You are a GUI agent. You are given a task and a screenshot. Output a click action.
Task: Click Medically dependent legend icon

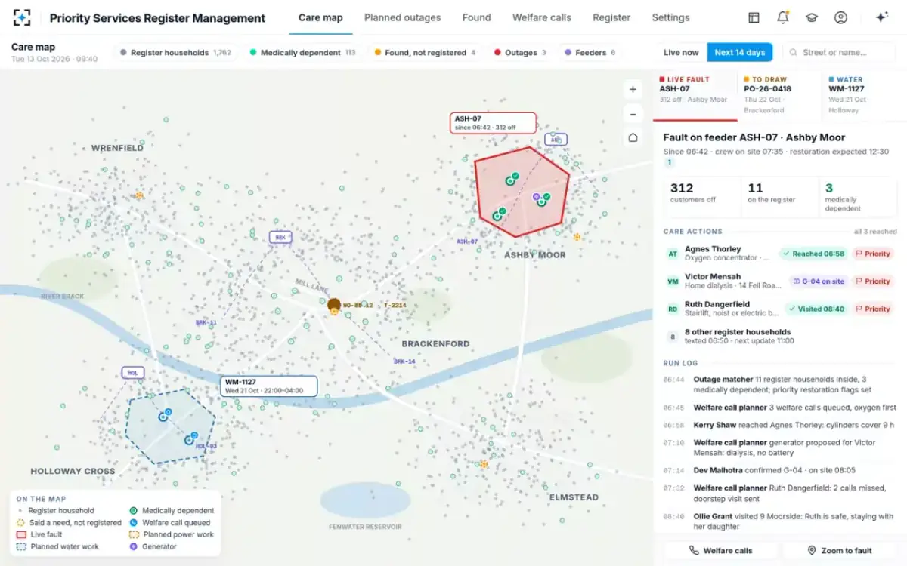134,511
